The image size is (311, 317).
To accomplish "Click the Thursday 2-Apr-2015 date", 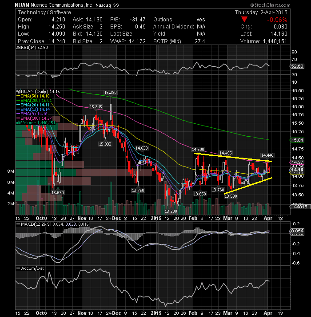I will [x=261, y=12].
